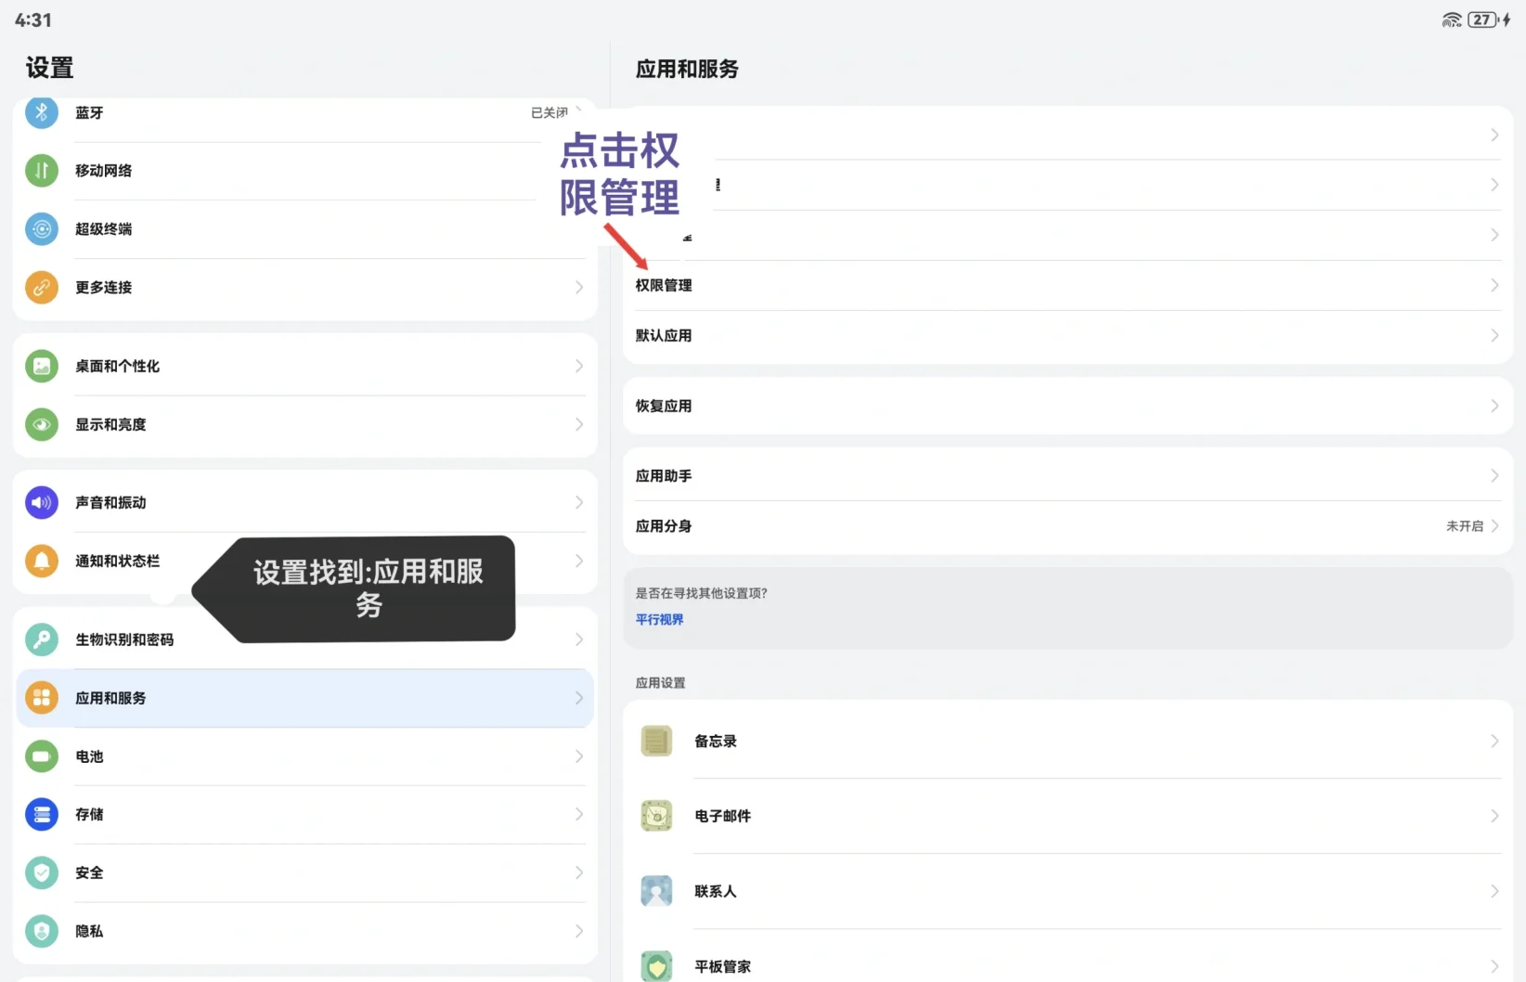Tap the Apps & services grid icon
1526x982 pixels.
41,698
